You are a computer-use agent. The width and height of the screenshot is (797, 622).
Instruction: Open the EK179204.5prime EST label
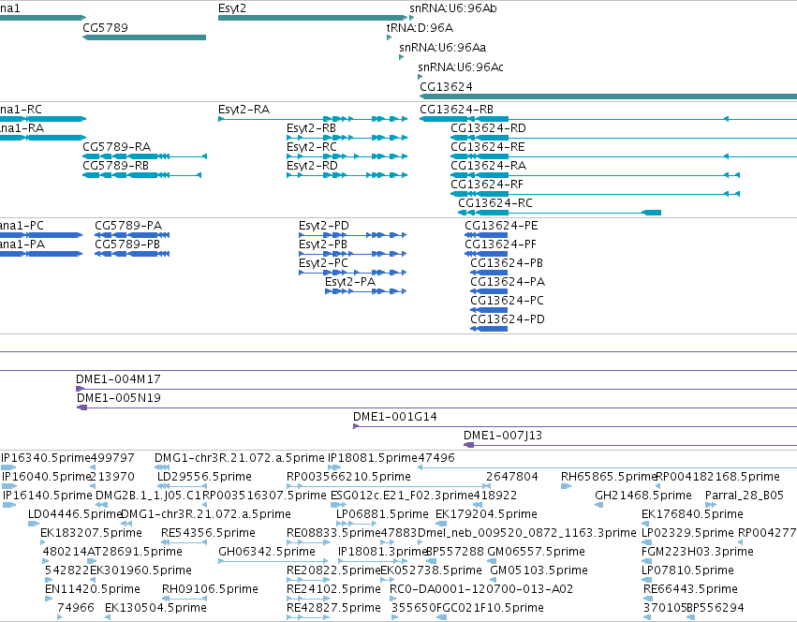point(486,514)
